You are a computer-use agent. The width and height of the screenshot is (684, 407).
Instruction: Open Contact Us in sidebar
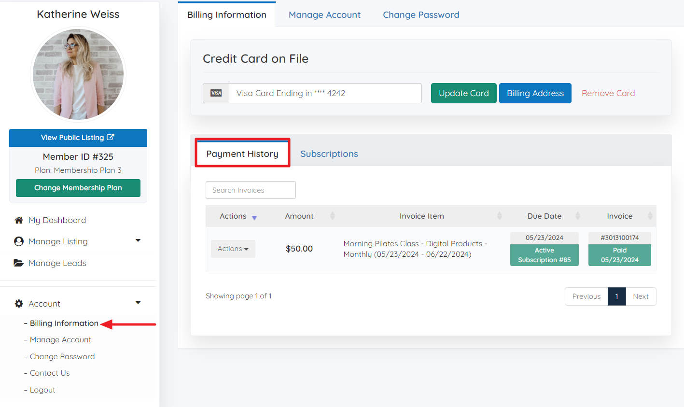tap(50, 373)
